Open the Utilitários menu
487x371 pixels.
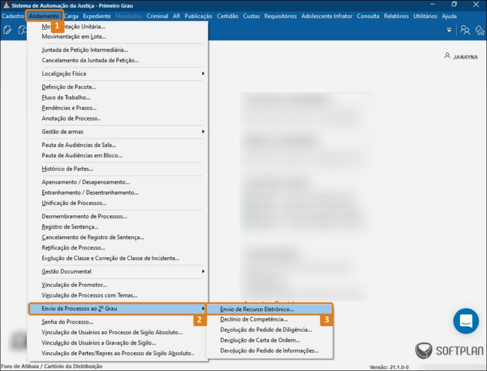[425, 16]
